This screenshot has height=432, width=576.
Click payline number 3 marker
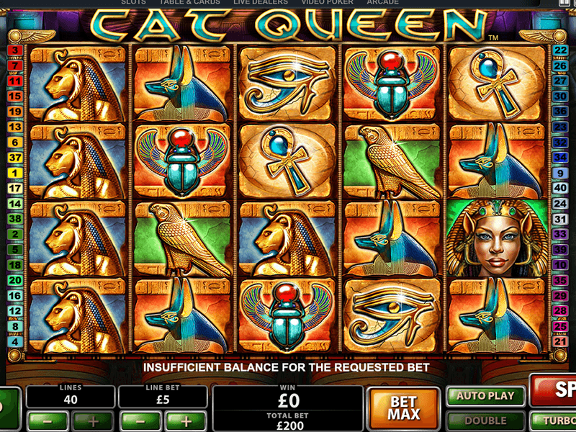pos(14,50)
